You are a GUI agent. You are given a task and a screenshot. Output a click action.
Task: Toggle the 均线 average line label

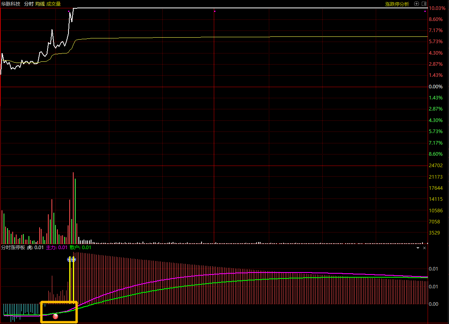40,4
